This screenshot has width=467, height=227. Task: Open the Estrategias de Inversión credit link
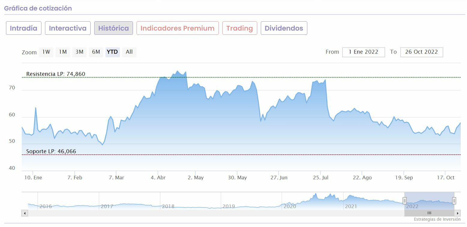pyautogui.click(x=437, y=219)
